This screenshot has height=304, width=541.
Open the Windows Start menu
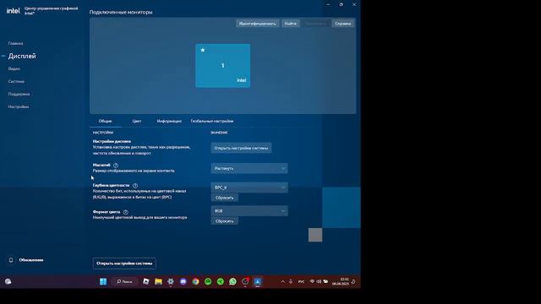(x=103, y=281)
